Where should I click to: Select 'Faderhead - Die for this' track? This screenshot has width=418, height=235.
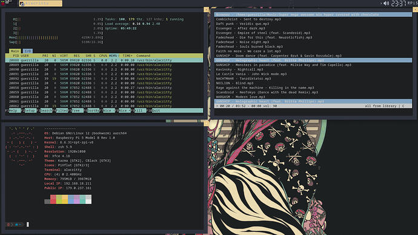(264, 38)
